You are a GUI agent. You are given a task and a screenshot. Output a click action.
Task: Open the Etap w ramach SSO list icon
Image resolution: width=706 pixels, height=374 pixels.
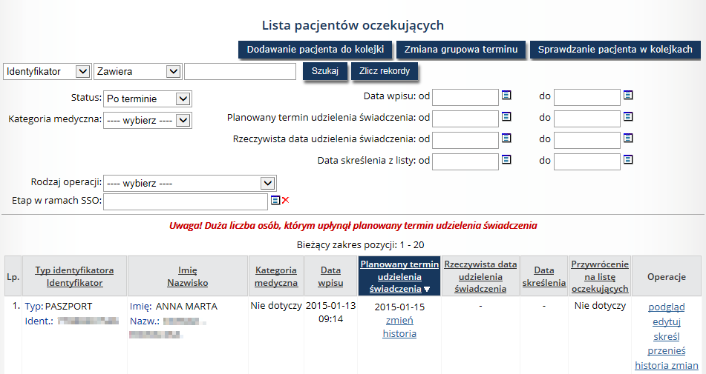275,200
